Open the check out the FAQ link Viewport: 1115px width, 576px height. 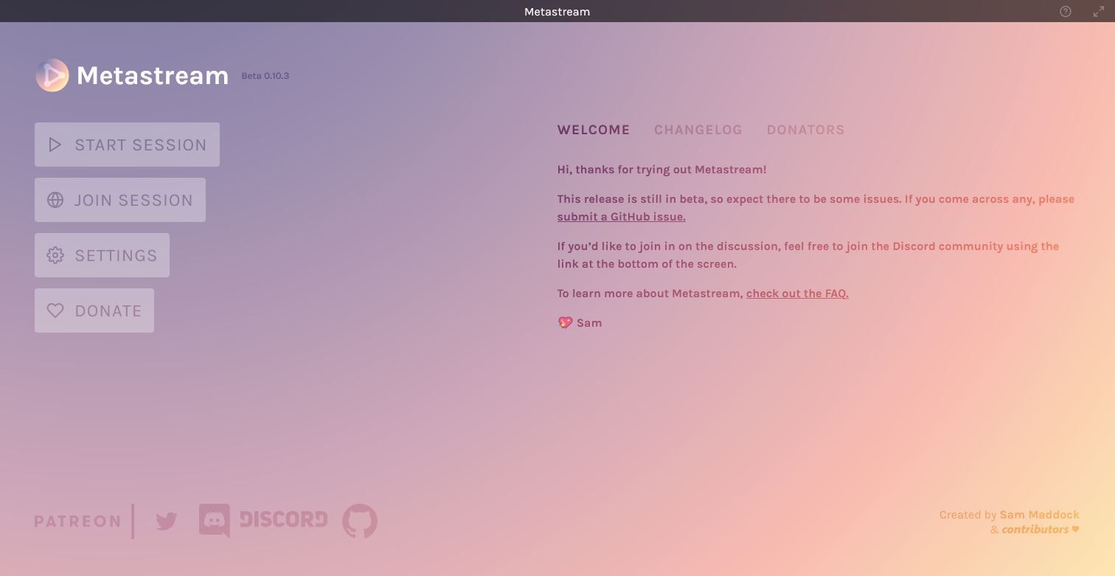(797, 294)
